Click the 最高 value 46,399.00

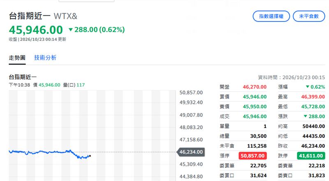point(313,97)
